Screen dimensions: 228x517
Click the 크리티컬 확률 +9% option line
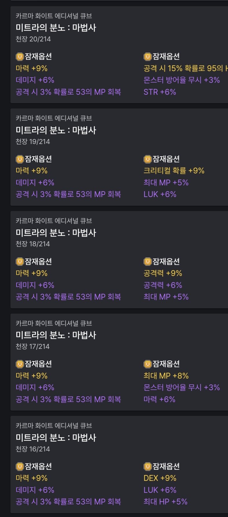[174, 171]
